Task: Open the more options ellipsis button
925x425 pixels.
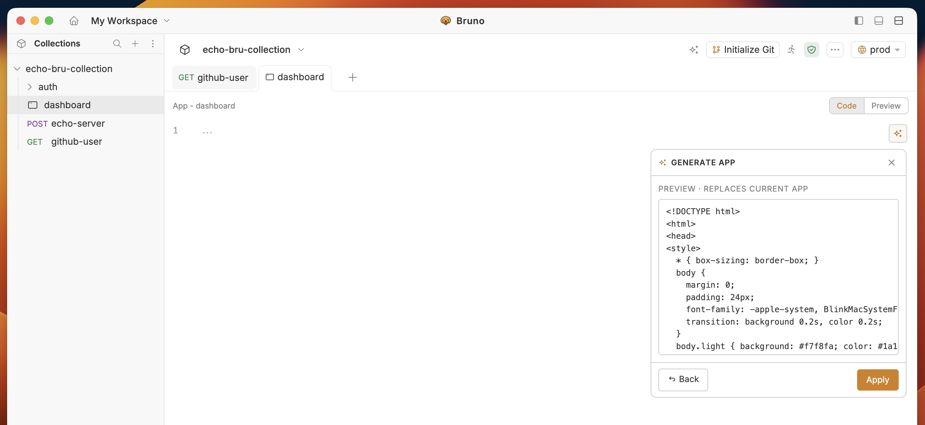Action: 834,50
